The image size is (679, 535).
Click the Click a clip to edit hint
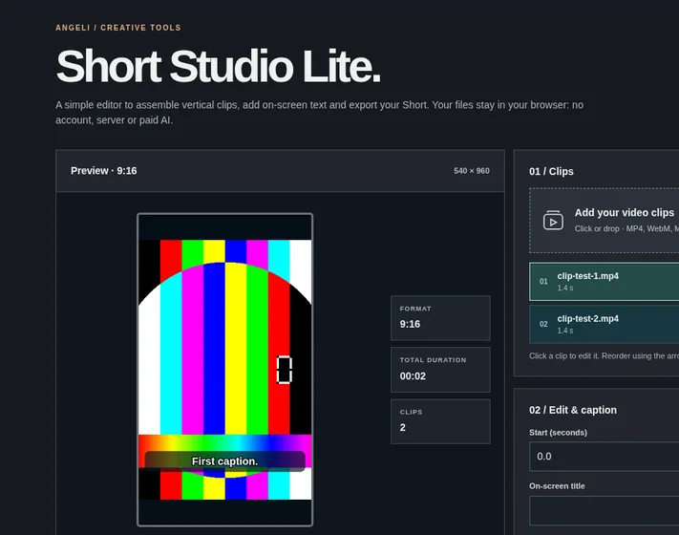click(605, 356)
